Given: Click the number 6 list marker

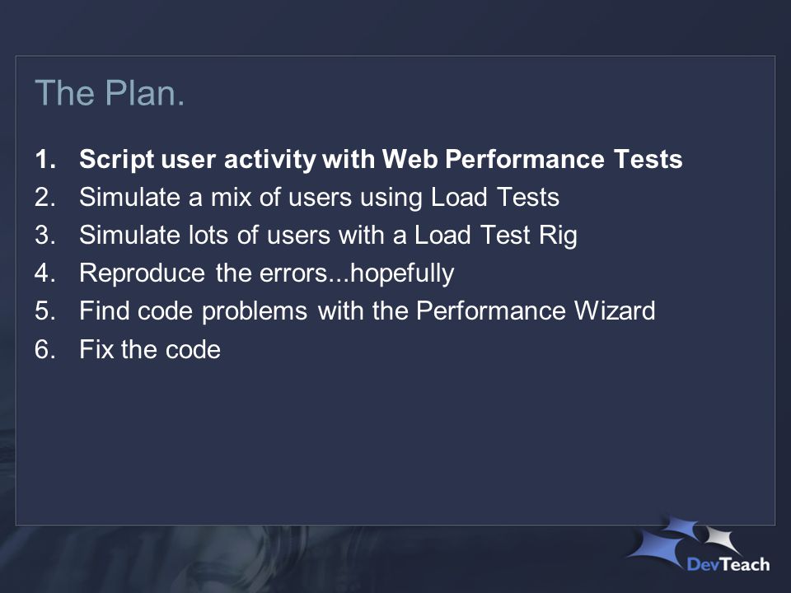Looking at the screenshot, I should click(x=44, y=349).
